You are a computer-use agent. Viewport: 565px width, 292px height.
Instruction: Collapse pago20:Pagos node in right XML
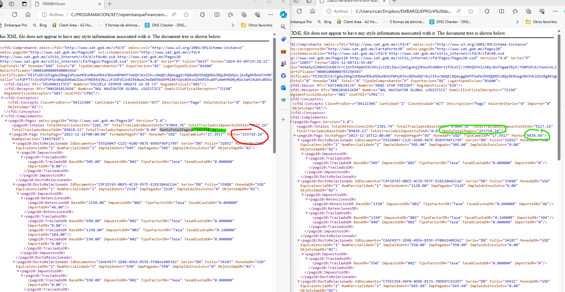tap(291, 122)
